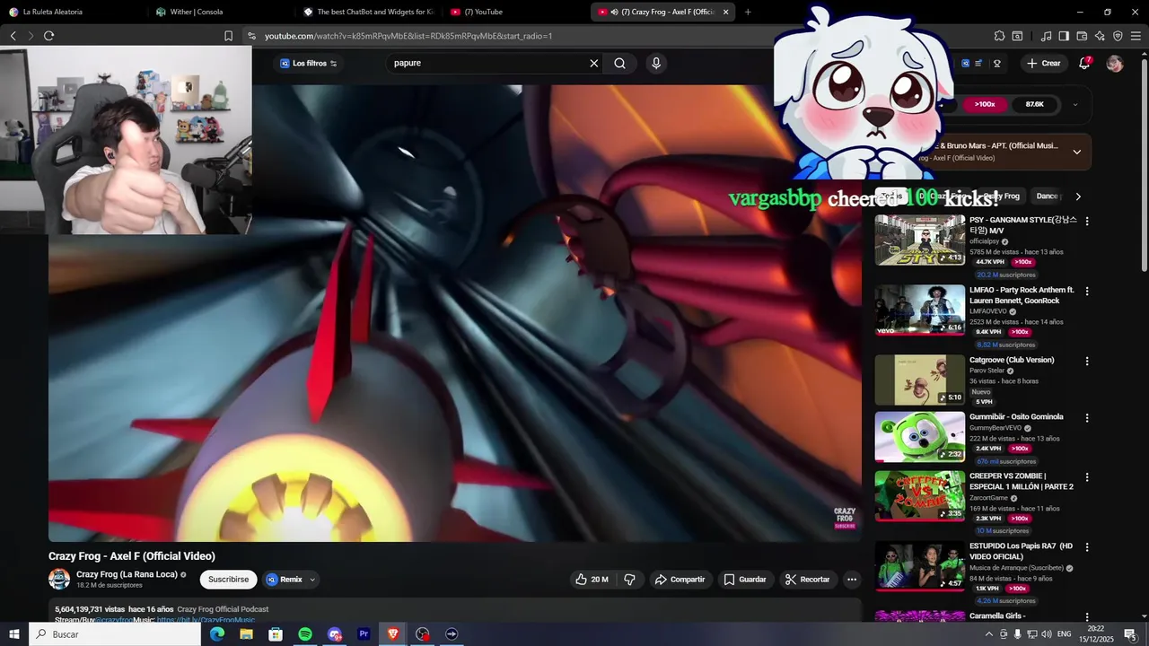Open Leo AI sparkle icon

1100,36
